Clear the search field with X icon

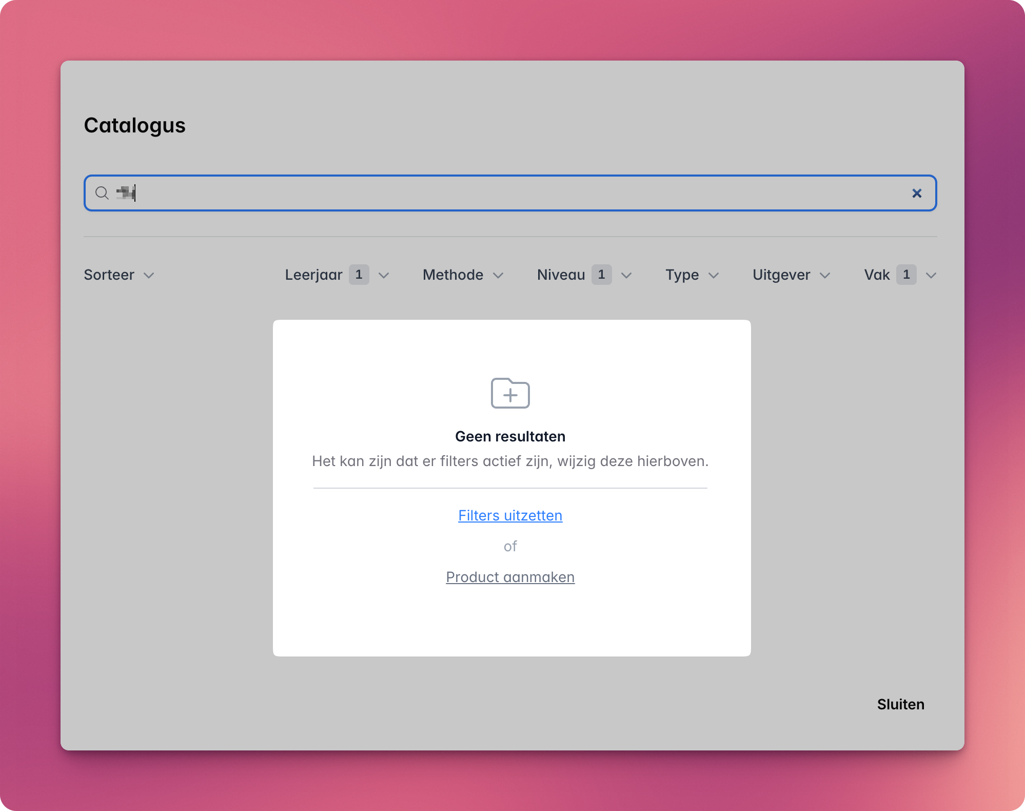click(916, 193)
